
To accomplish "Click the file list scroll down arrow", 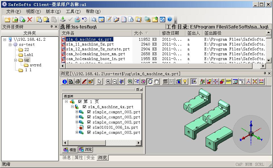I will 268,60.
